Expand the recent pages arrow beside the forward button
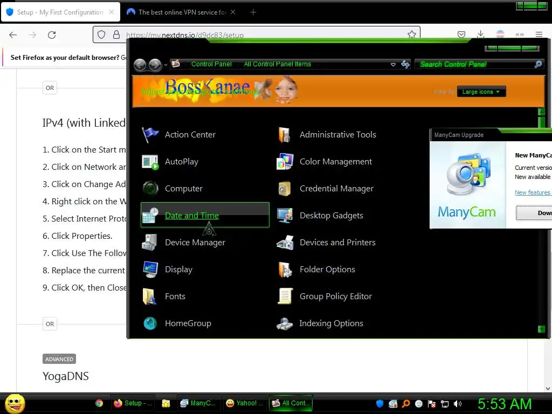 (165, 65)
